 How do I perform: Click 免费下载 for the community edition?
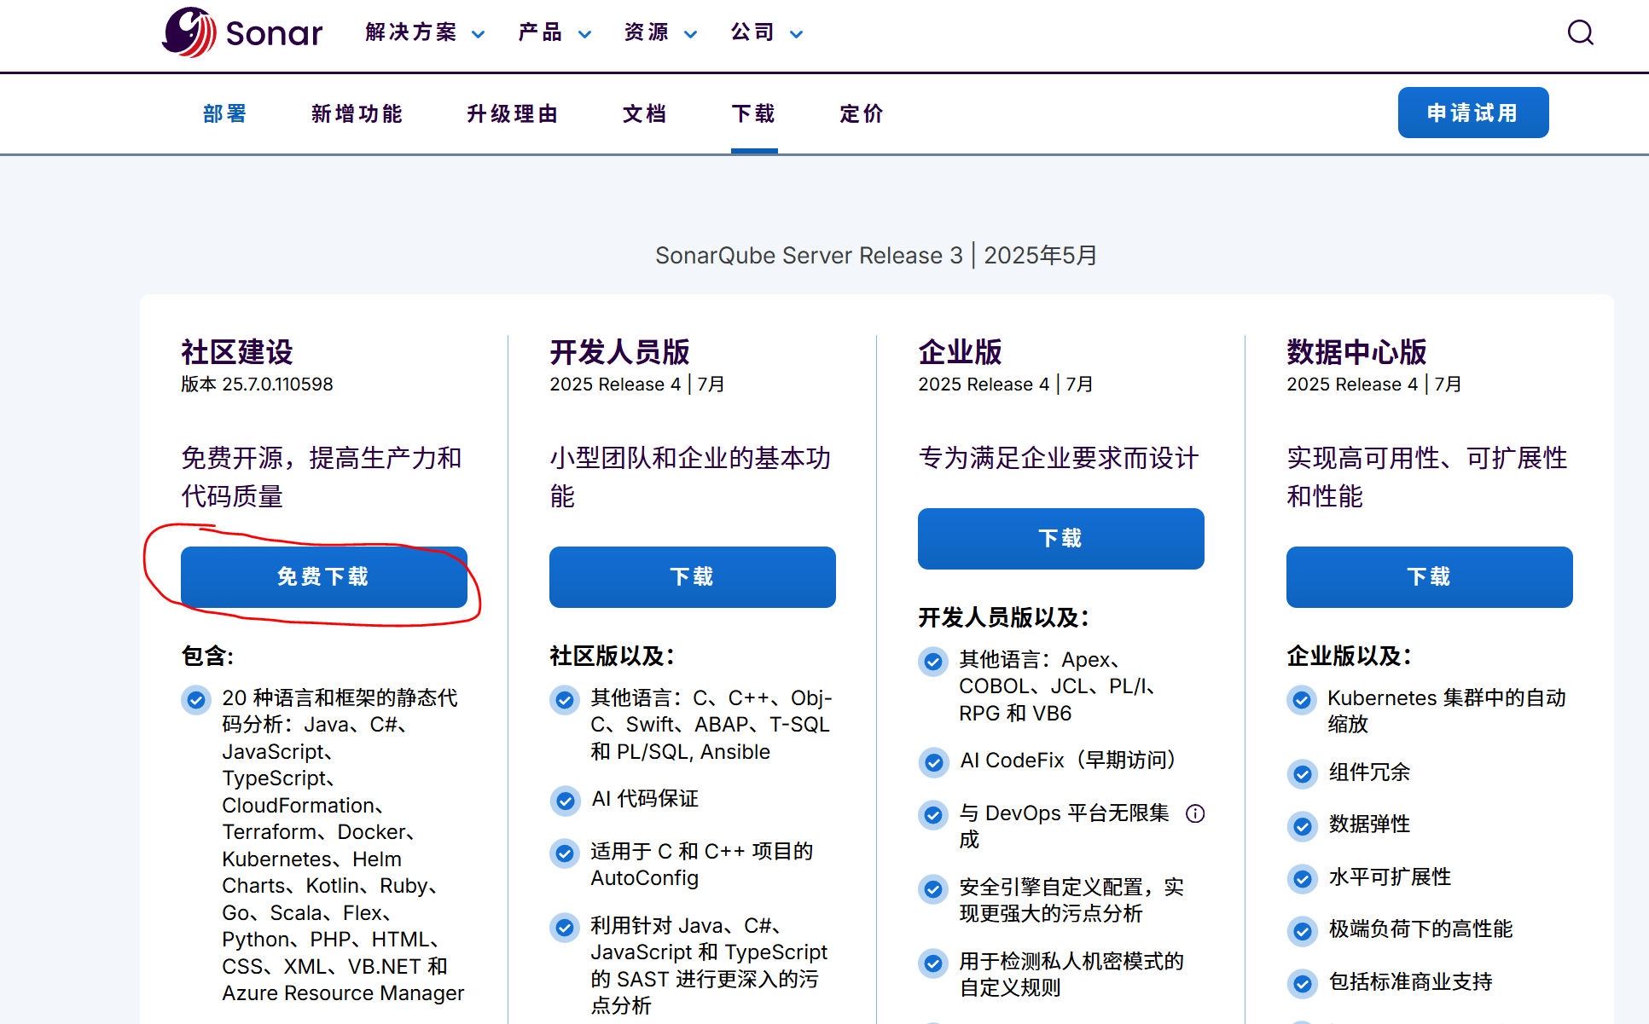(323, 577)
